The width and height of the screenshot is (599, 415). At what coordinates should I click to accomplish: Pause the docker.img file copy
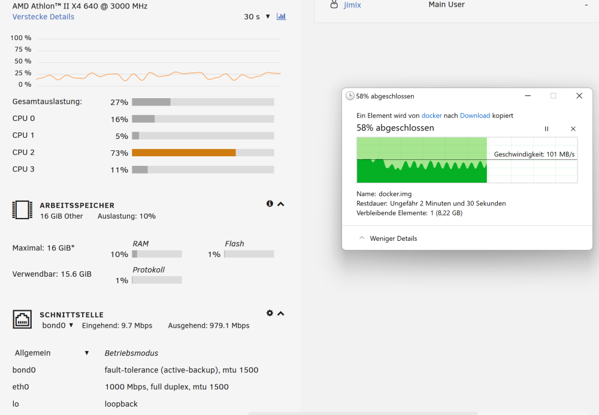(546, 129)
